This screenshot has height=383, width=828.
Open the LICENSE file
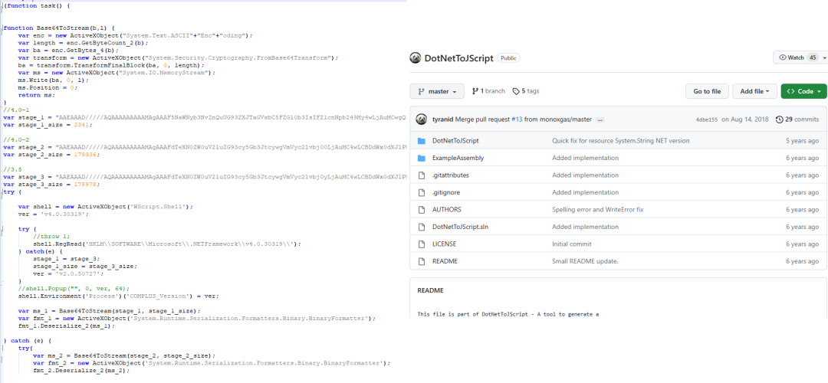pos(444,244)
